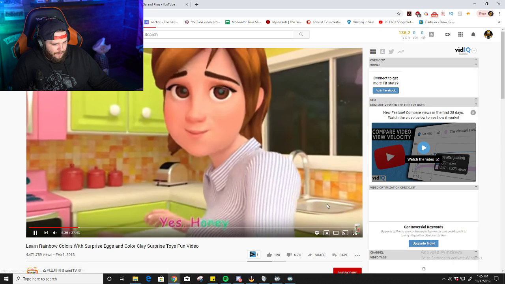The width and height of the screenshot is (505, 284).
Task: Save the video to a playlist
Action: 340,255
